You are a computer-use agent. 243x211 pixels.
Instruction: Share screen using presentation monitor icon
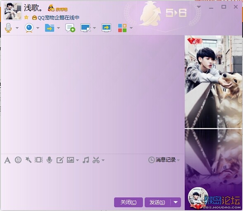[106, 28]
